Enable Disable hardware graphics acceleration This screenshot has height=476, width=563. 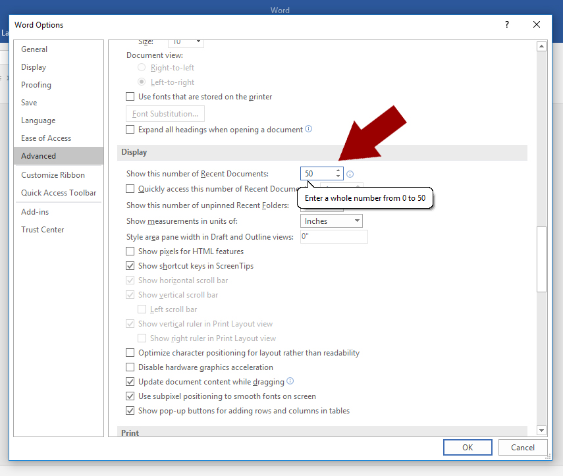point(130,367)
